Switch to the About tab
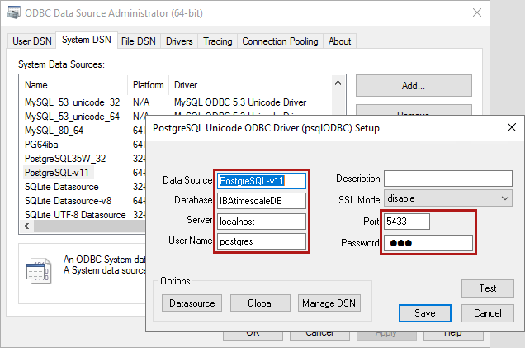This screenshot has width=525, height=348. [x=339, y=41]
